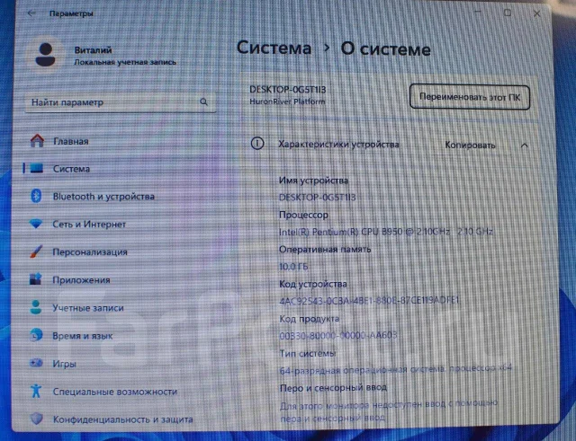The width and height of the screenshot is (576, 441).
Task: Click the Тип системы label
Action: pyautogui.click(x=308, y=353)
